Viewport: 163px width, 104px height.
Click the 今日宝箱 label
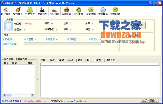pyautogui.click(x=29, y=39)
